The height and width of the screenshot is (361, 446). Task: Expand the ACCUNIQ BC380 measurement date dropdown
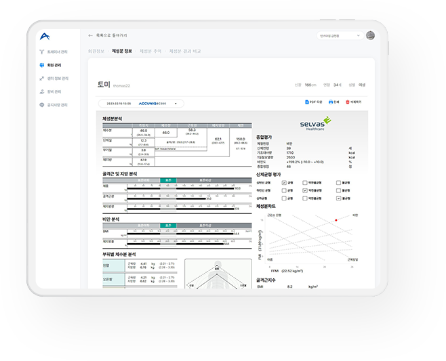coord(141,104)
